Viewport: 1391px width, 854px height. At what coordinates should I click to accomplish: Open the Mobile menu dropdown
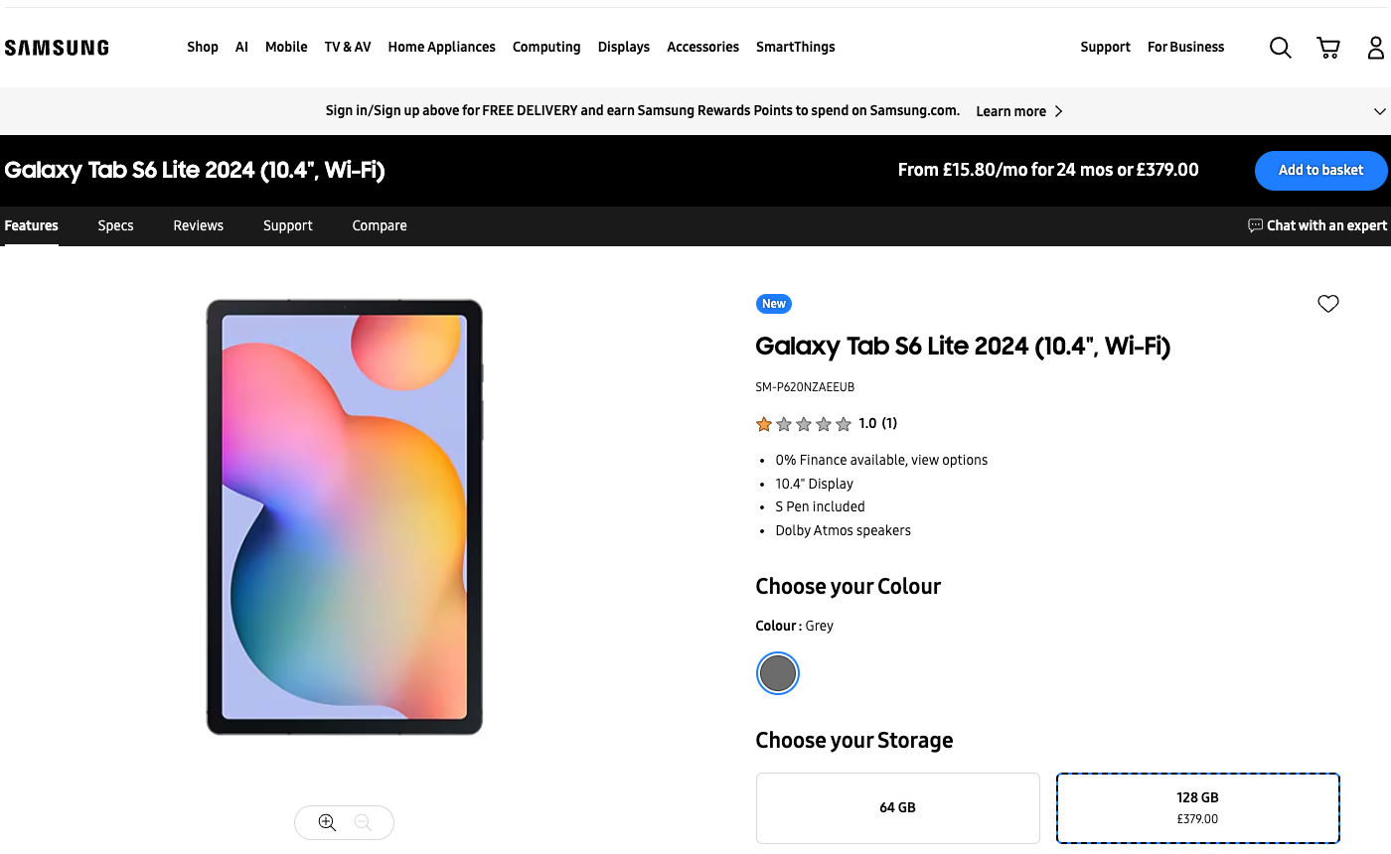pos(286,47)
